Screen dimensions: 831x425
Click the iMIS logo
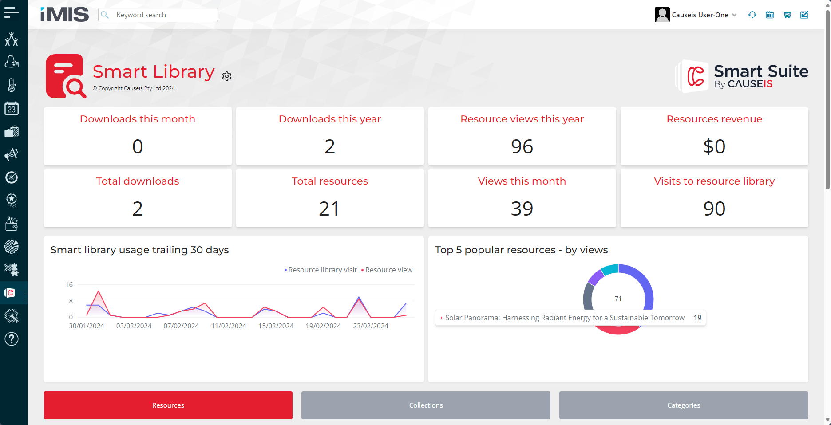pyautogui.click(x=65, y=15)
